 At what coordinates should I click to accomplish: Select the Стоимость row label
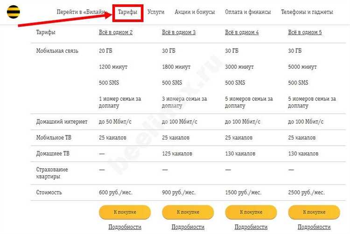[49, 192]
